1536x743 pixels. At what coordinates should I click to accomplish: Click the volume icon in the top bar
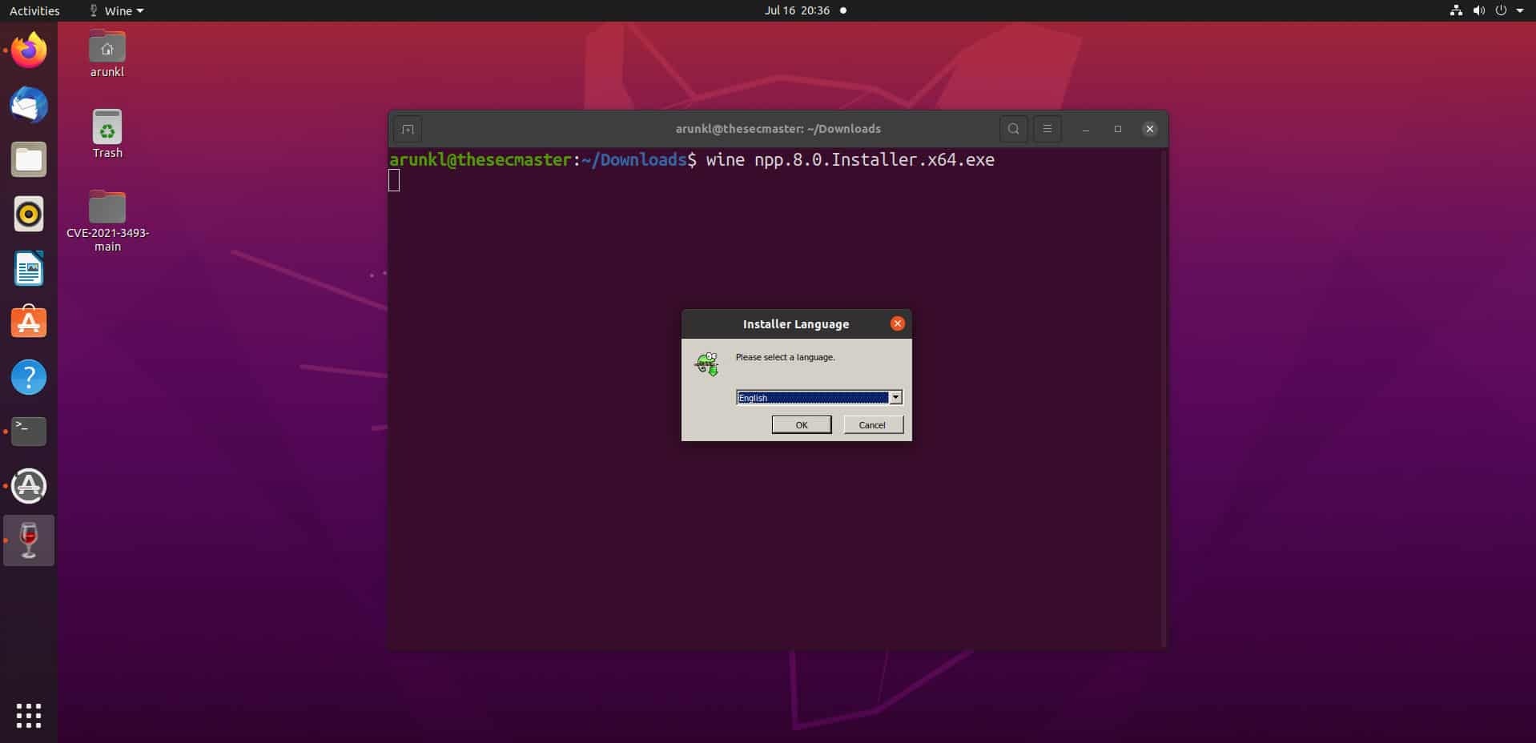click(x=1478, y=10)
